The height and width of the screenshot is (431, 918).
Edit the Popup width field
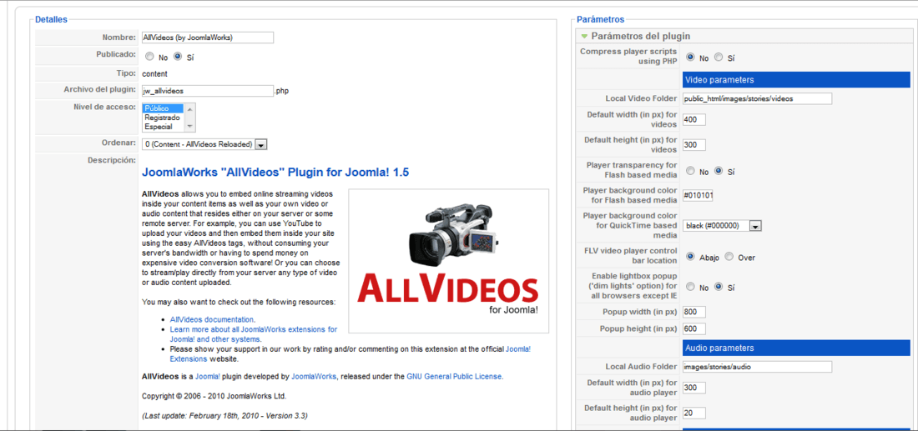pos(694,312)
